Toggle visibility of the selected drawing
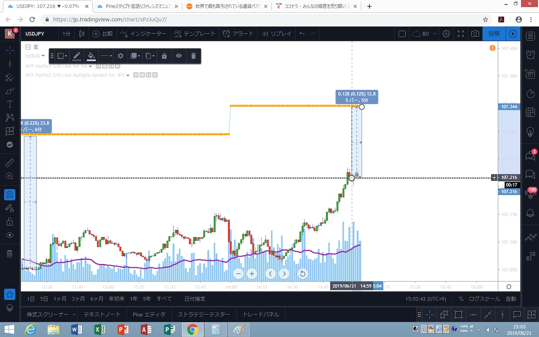 coord(179,56)
